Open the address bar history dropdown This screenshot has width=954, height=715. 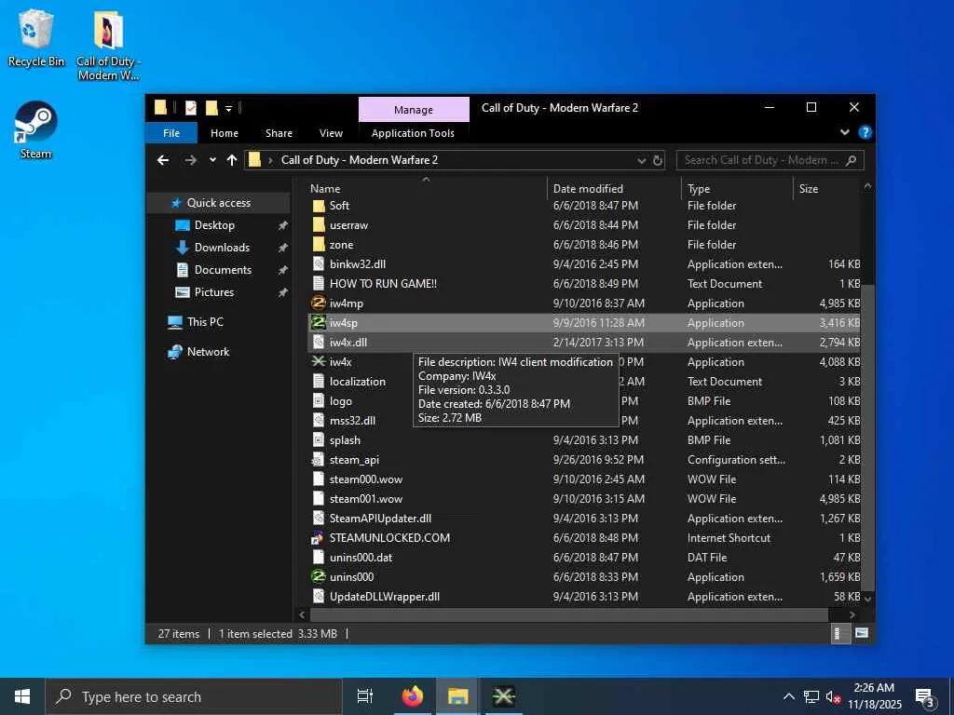click(x=641, y=160)
